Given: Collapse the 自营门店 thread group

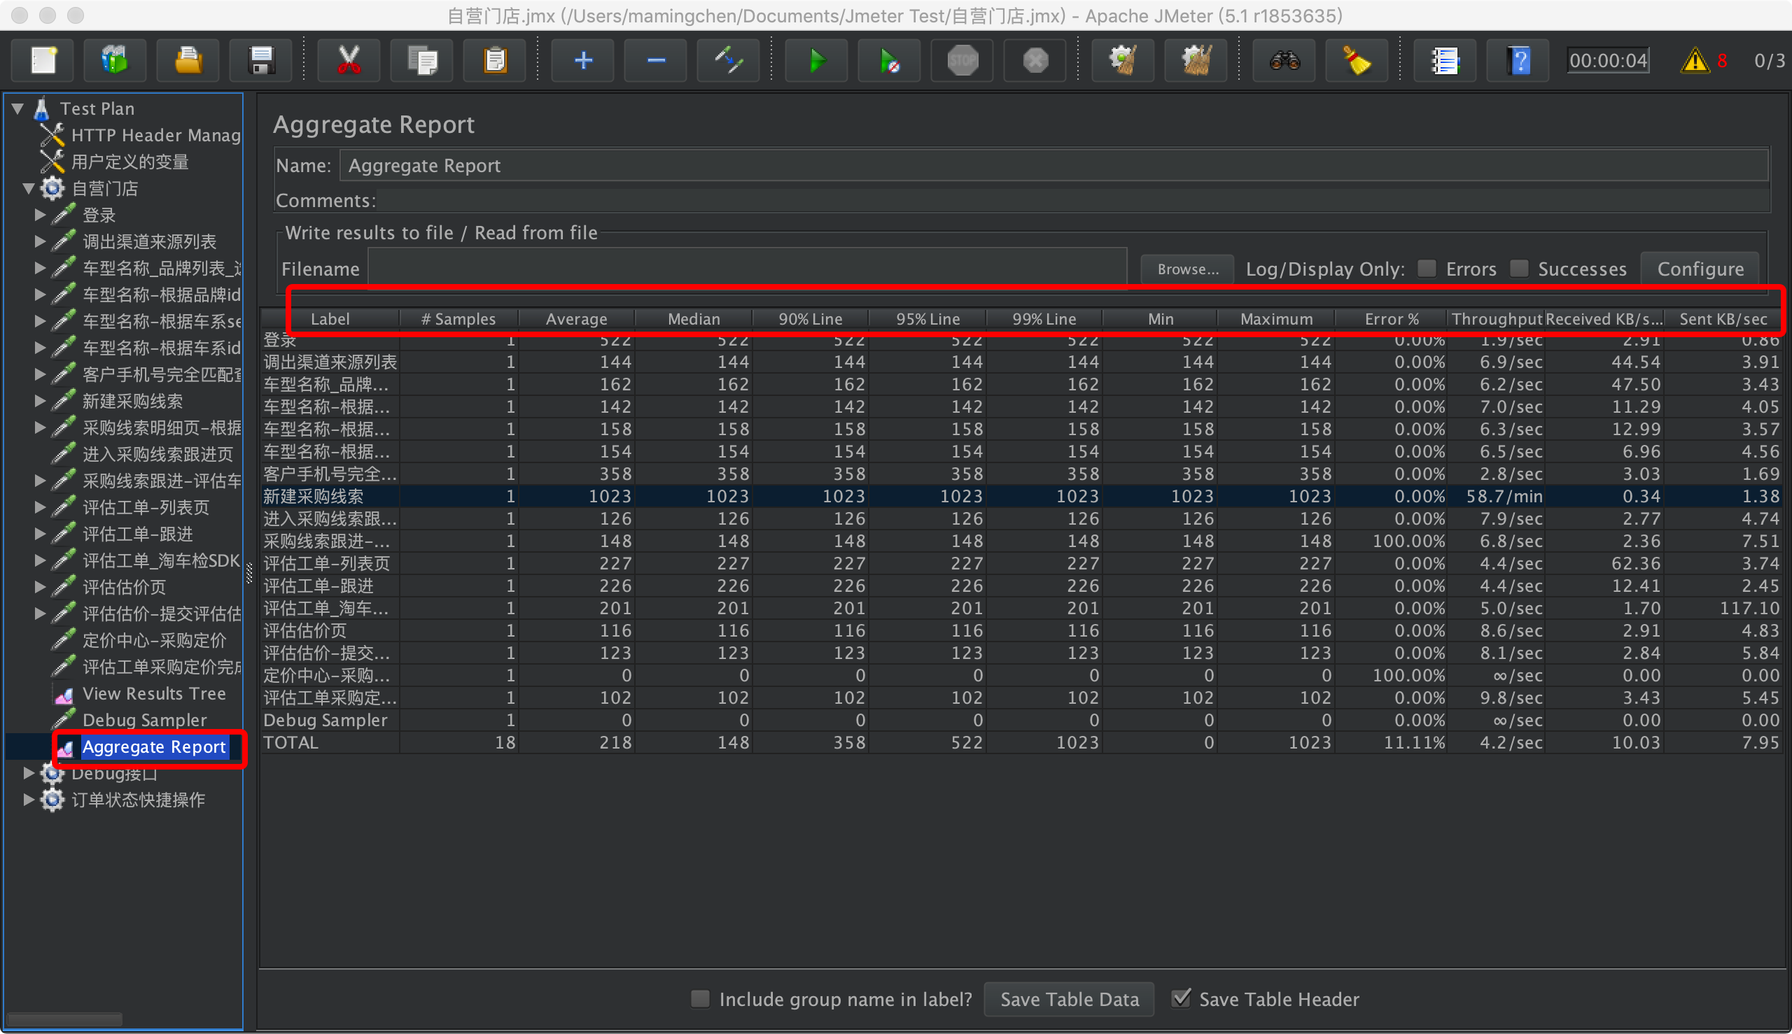Looking at the screenshot, I should pyautogui.click(x=29, y=189).
